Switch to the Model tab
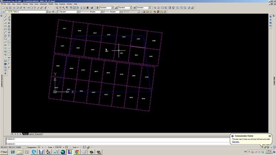The width and height of the screenshot is (276, 155). click(25, 134)
